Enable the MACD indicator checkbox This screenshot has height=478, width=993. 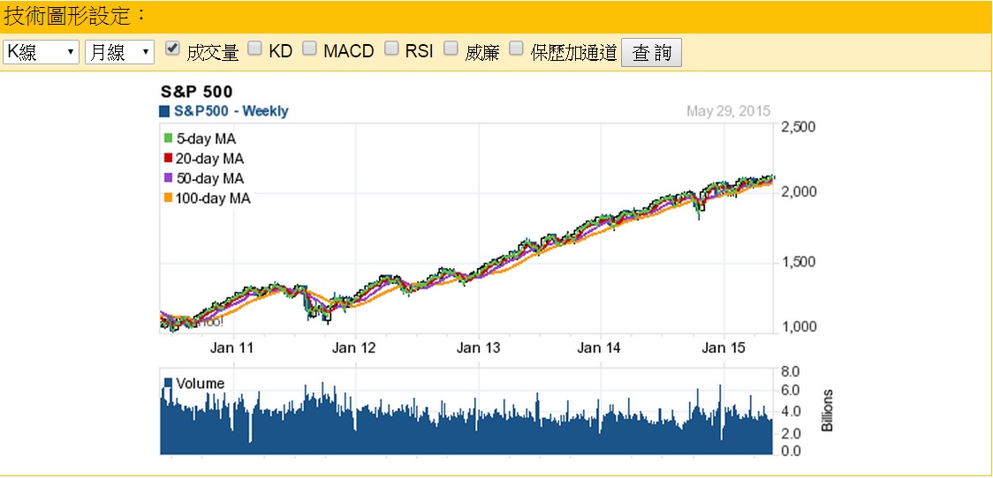[x=309, y=49]
